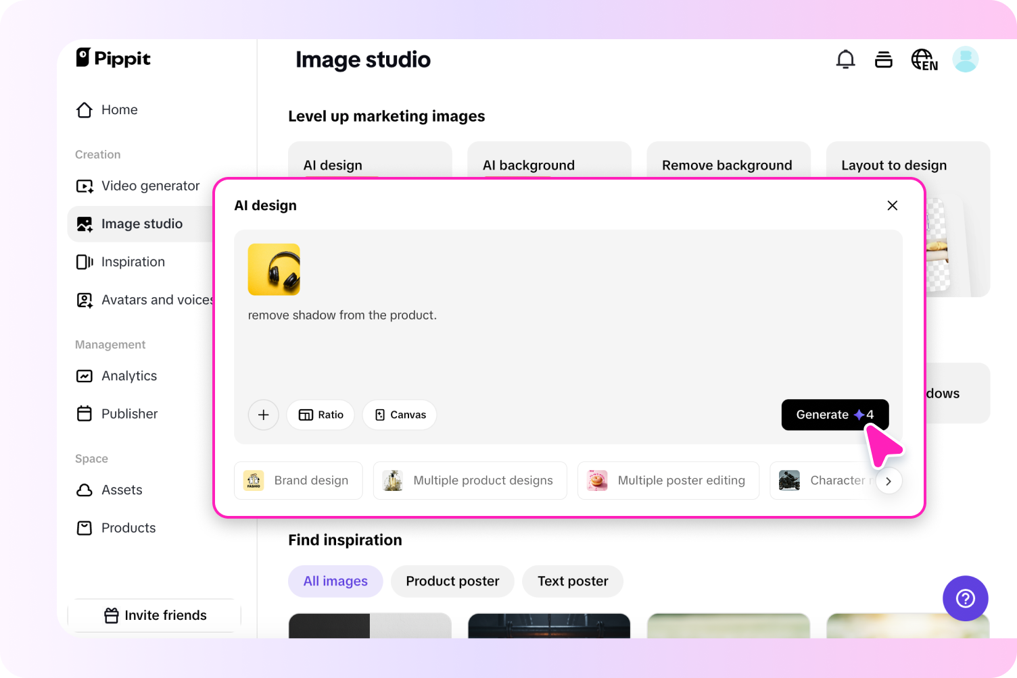Click the Pippit logo
The width and height of the screenshot is (1017, 678).
click(114, 58)
